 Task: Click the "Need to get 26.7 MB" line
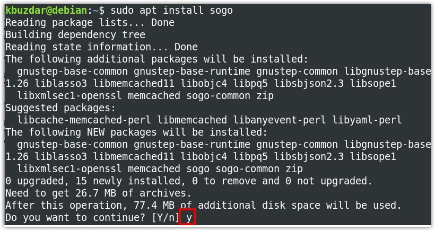click(98, 193)
